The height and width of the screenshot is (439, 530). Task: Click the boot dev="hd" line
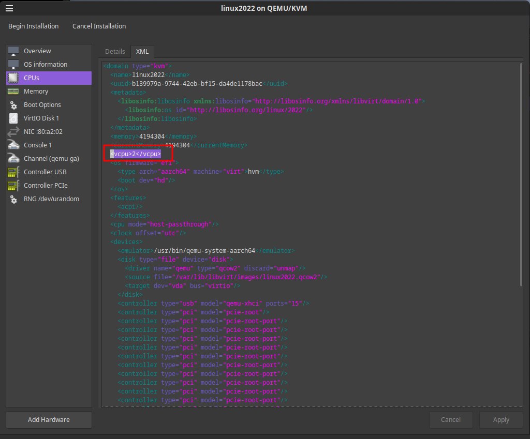tap(146, 180)
